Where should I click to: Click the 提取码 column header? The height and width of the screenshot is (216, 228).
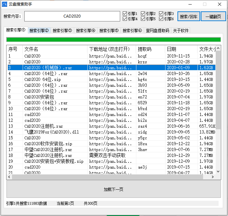[151, 49]
